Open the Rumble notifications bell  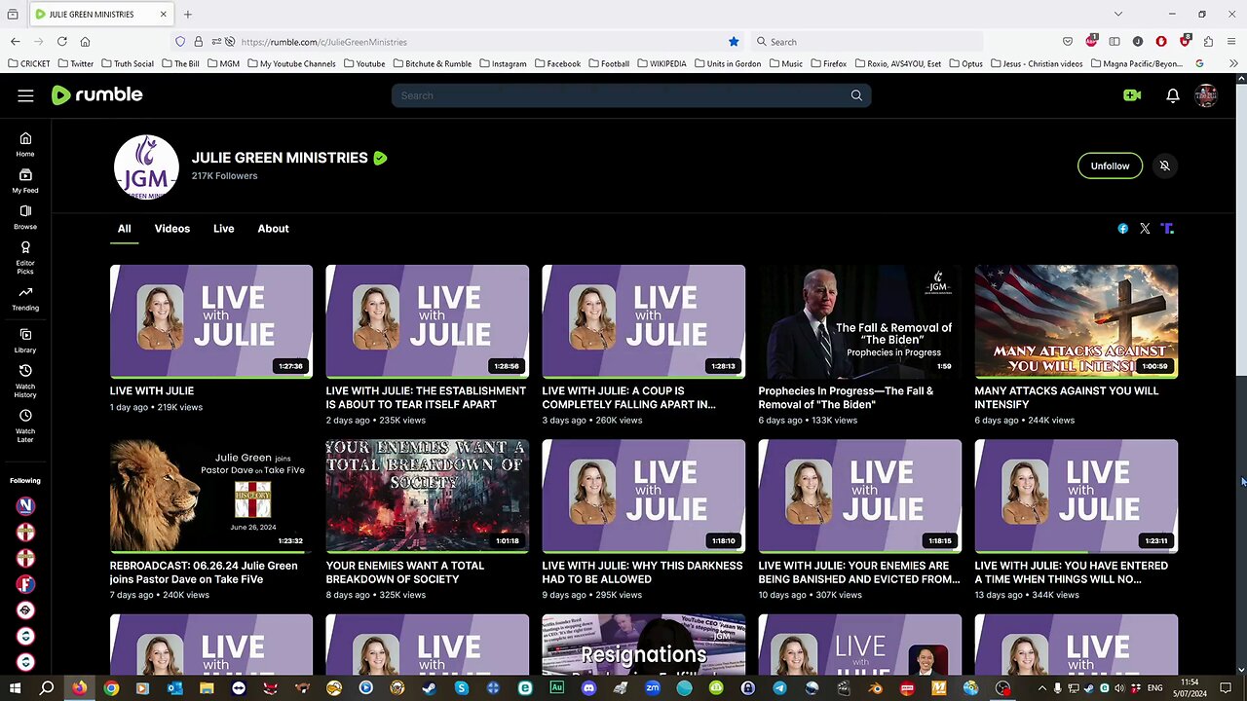pyautogui.click(x=1173, y=95)
